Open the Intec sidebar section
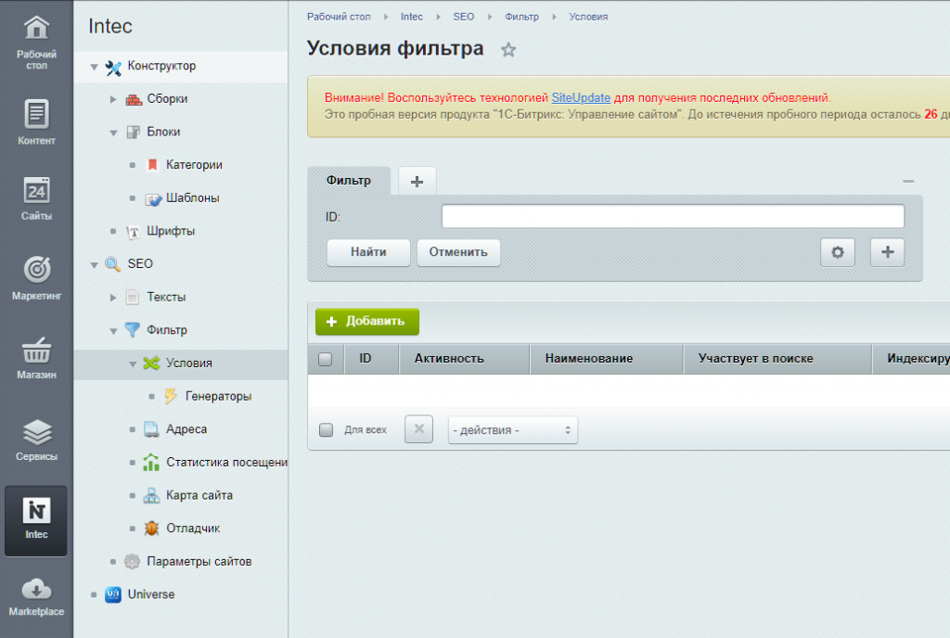 [36, 520]
